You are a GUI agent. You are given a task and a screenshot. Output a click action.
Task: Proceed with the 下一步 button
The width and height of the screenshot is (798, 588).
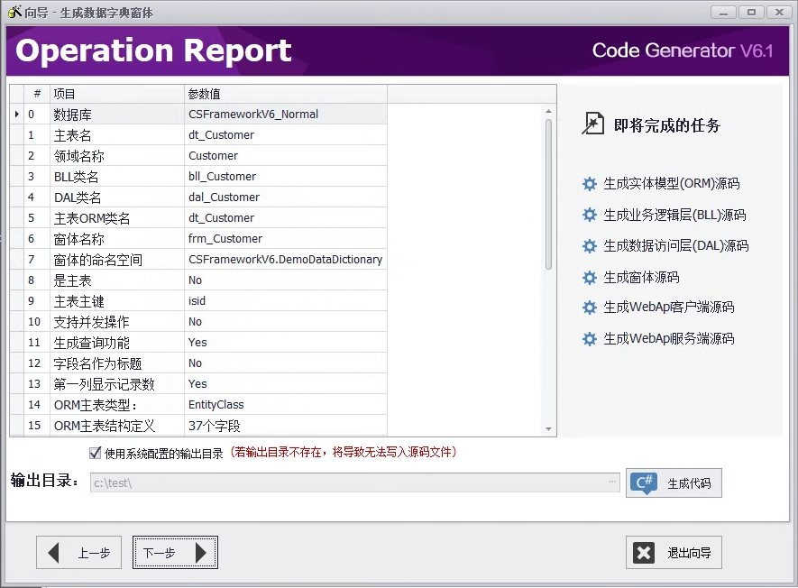[175, 552]
